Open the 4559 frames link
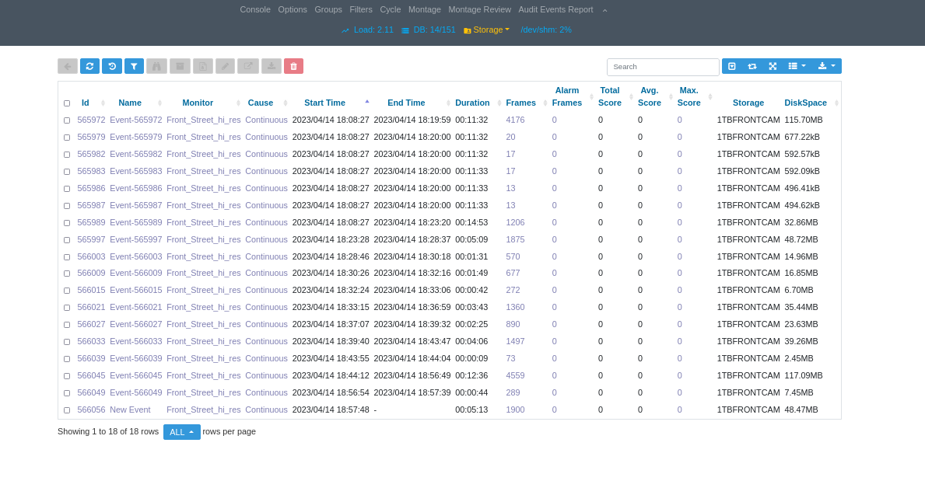925x488 pixels. (515, 375)
